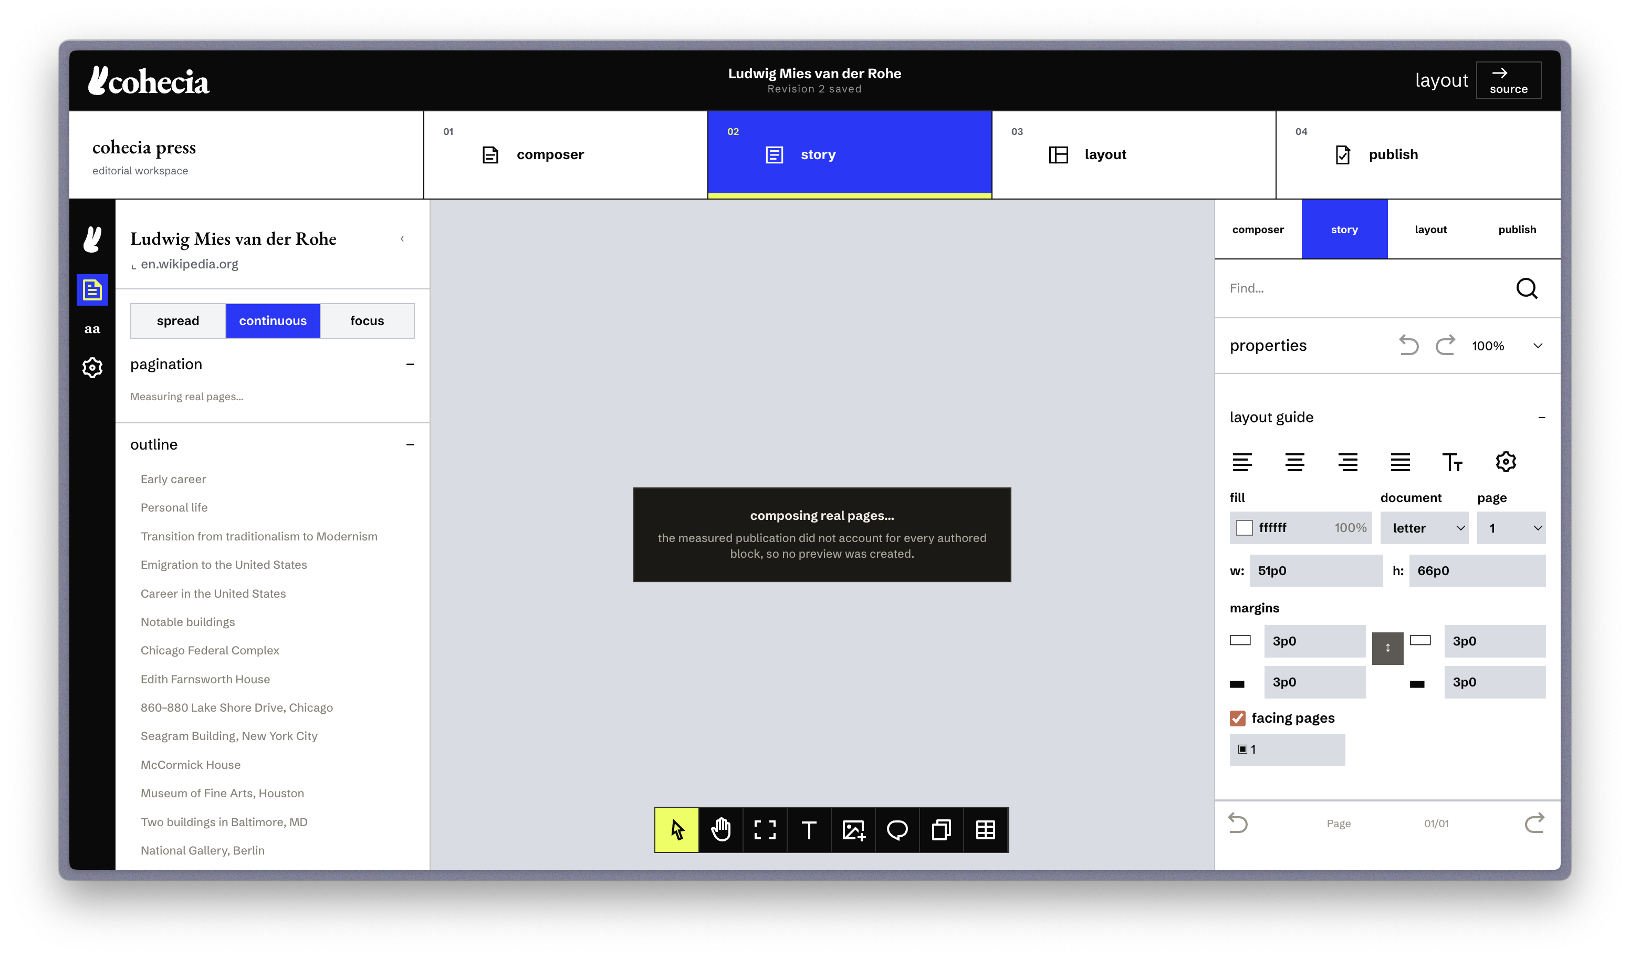Switch view mode to focus
1630x958 pixels.
click(x=367, y=321)
